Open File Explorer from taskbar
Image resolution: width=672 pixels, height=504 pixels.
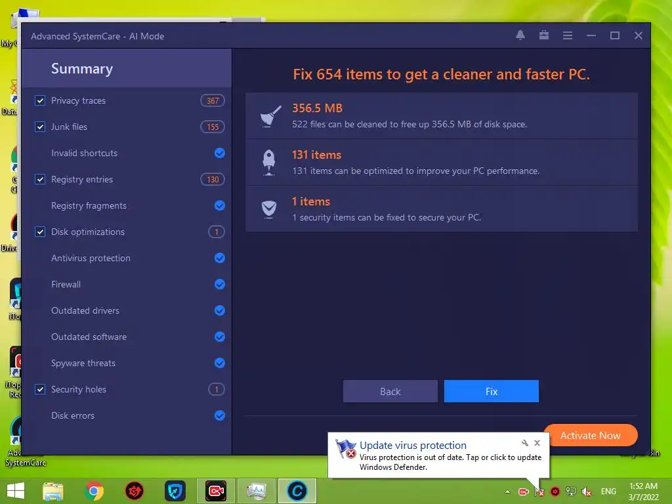click(x=53, y=491)
